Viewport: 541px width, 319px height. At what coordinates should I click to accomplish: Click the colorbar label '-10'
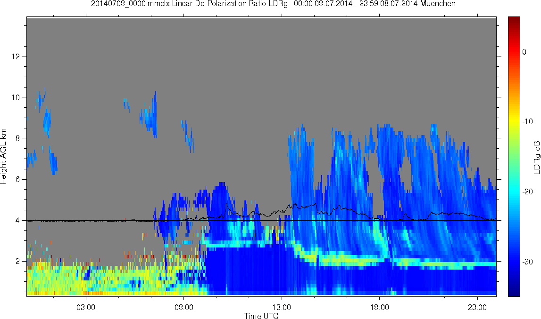(527, 121)
